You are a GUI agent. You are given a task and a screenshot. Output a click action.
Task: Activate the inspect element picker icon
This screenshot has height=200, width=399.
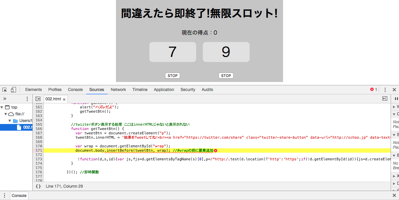tap(5, 90)
